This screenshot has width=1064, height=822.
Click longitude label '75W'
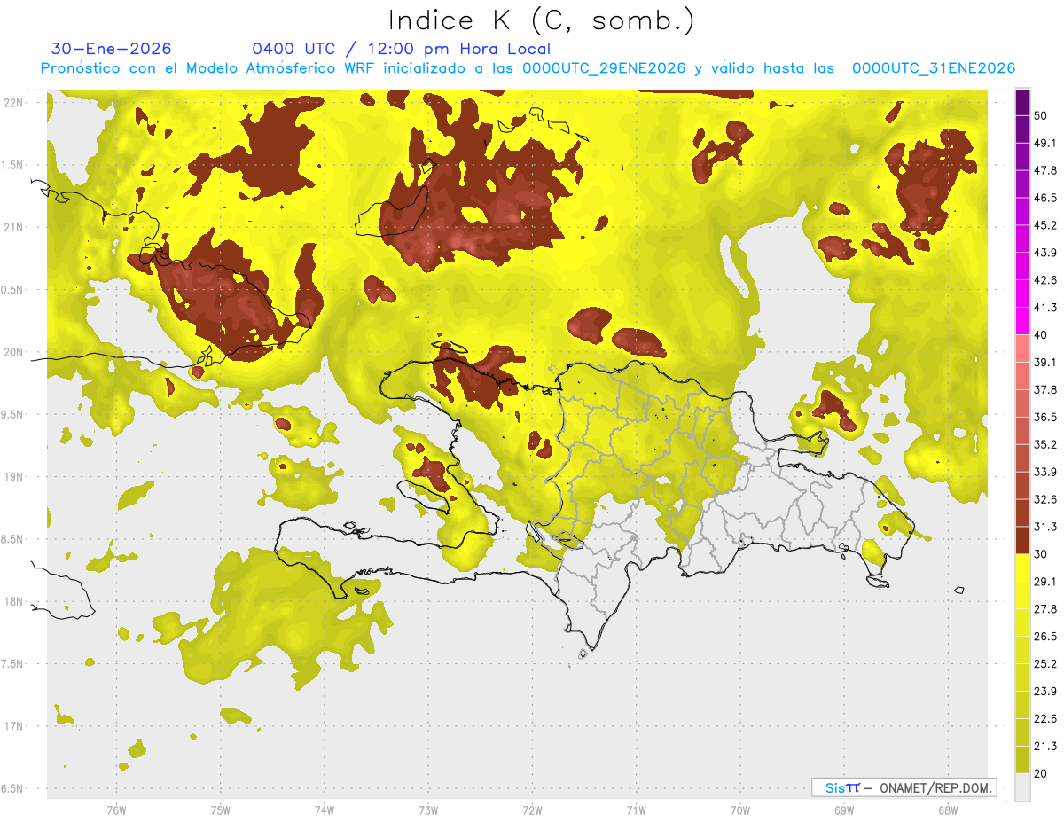click(221, 810)
